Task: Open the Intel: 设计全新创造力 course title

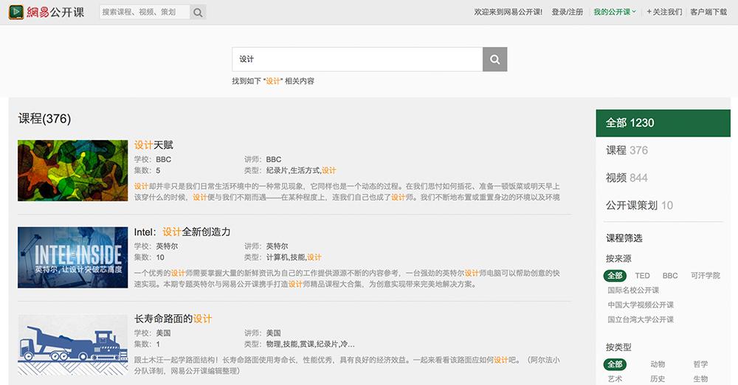Action: 182,232
